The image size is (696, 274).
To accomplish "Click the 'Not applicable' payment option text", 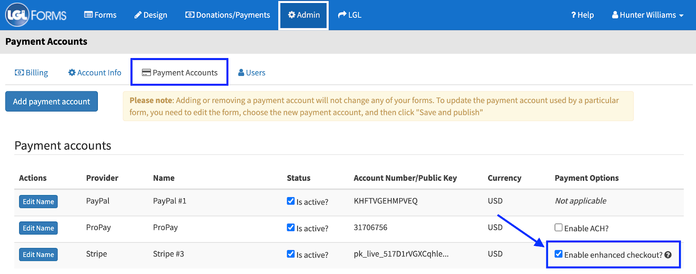I will click(580, 201).
